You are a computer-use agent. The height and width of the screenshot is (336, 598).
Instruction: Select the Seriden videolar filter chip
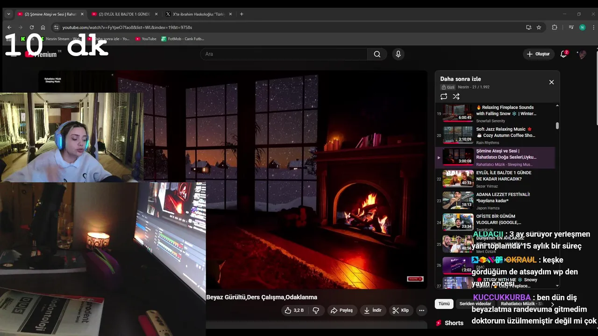pos(475,304)
